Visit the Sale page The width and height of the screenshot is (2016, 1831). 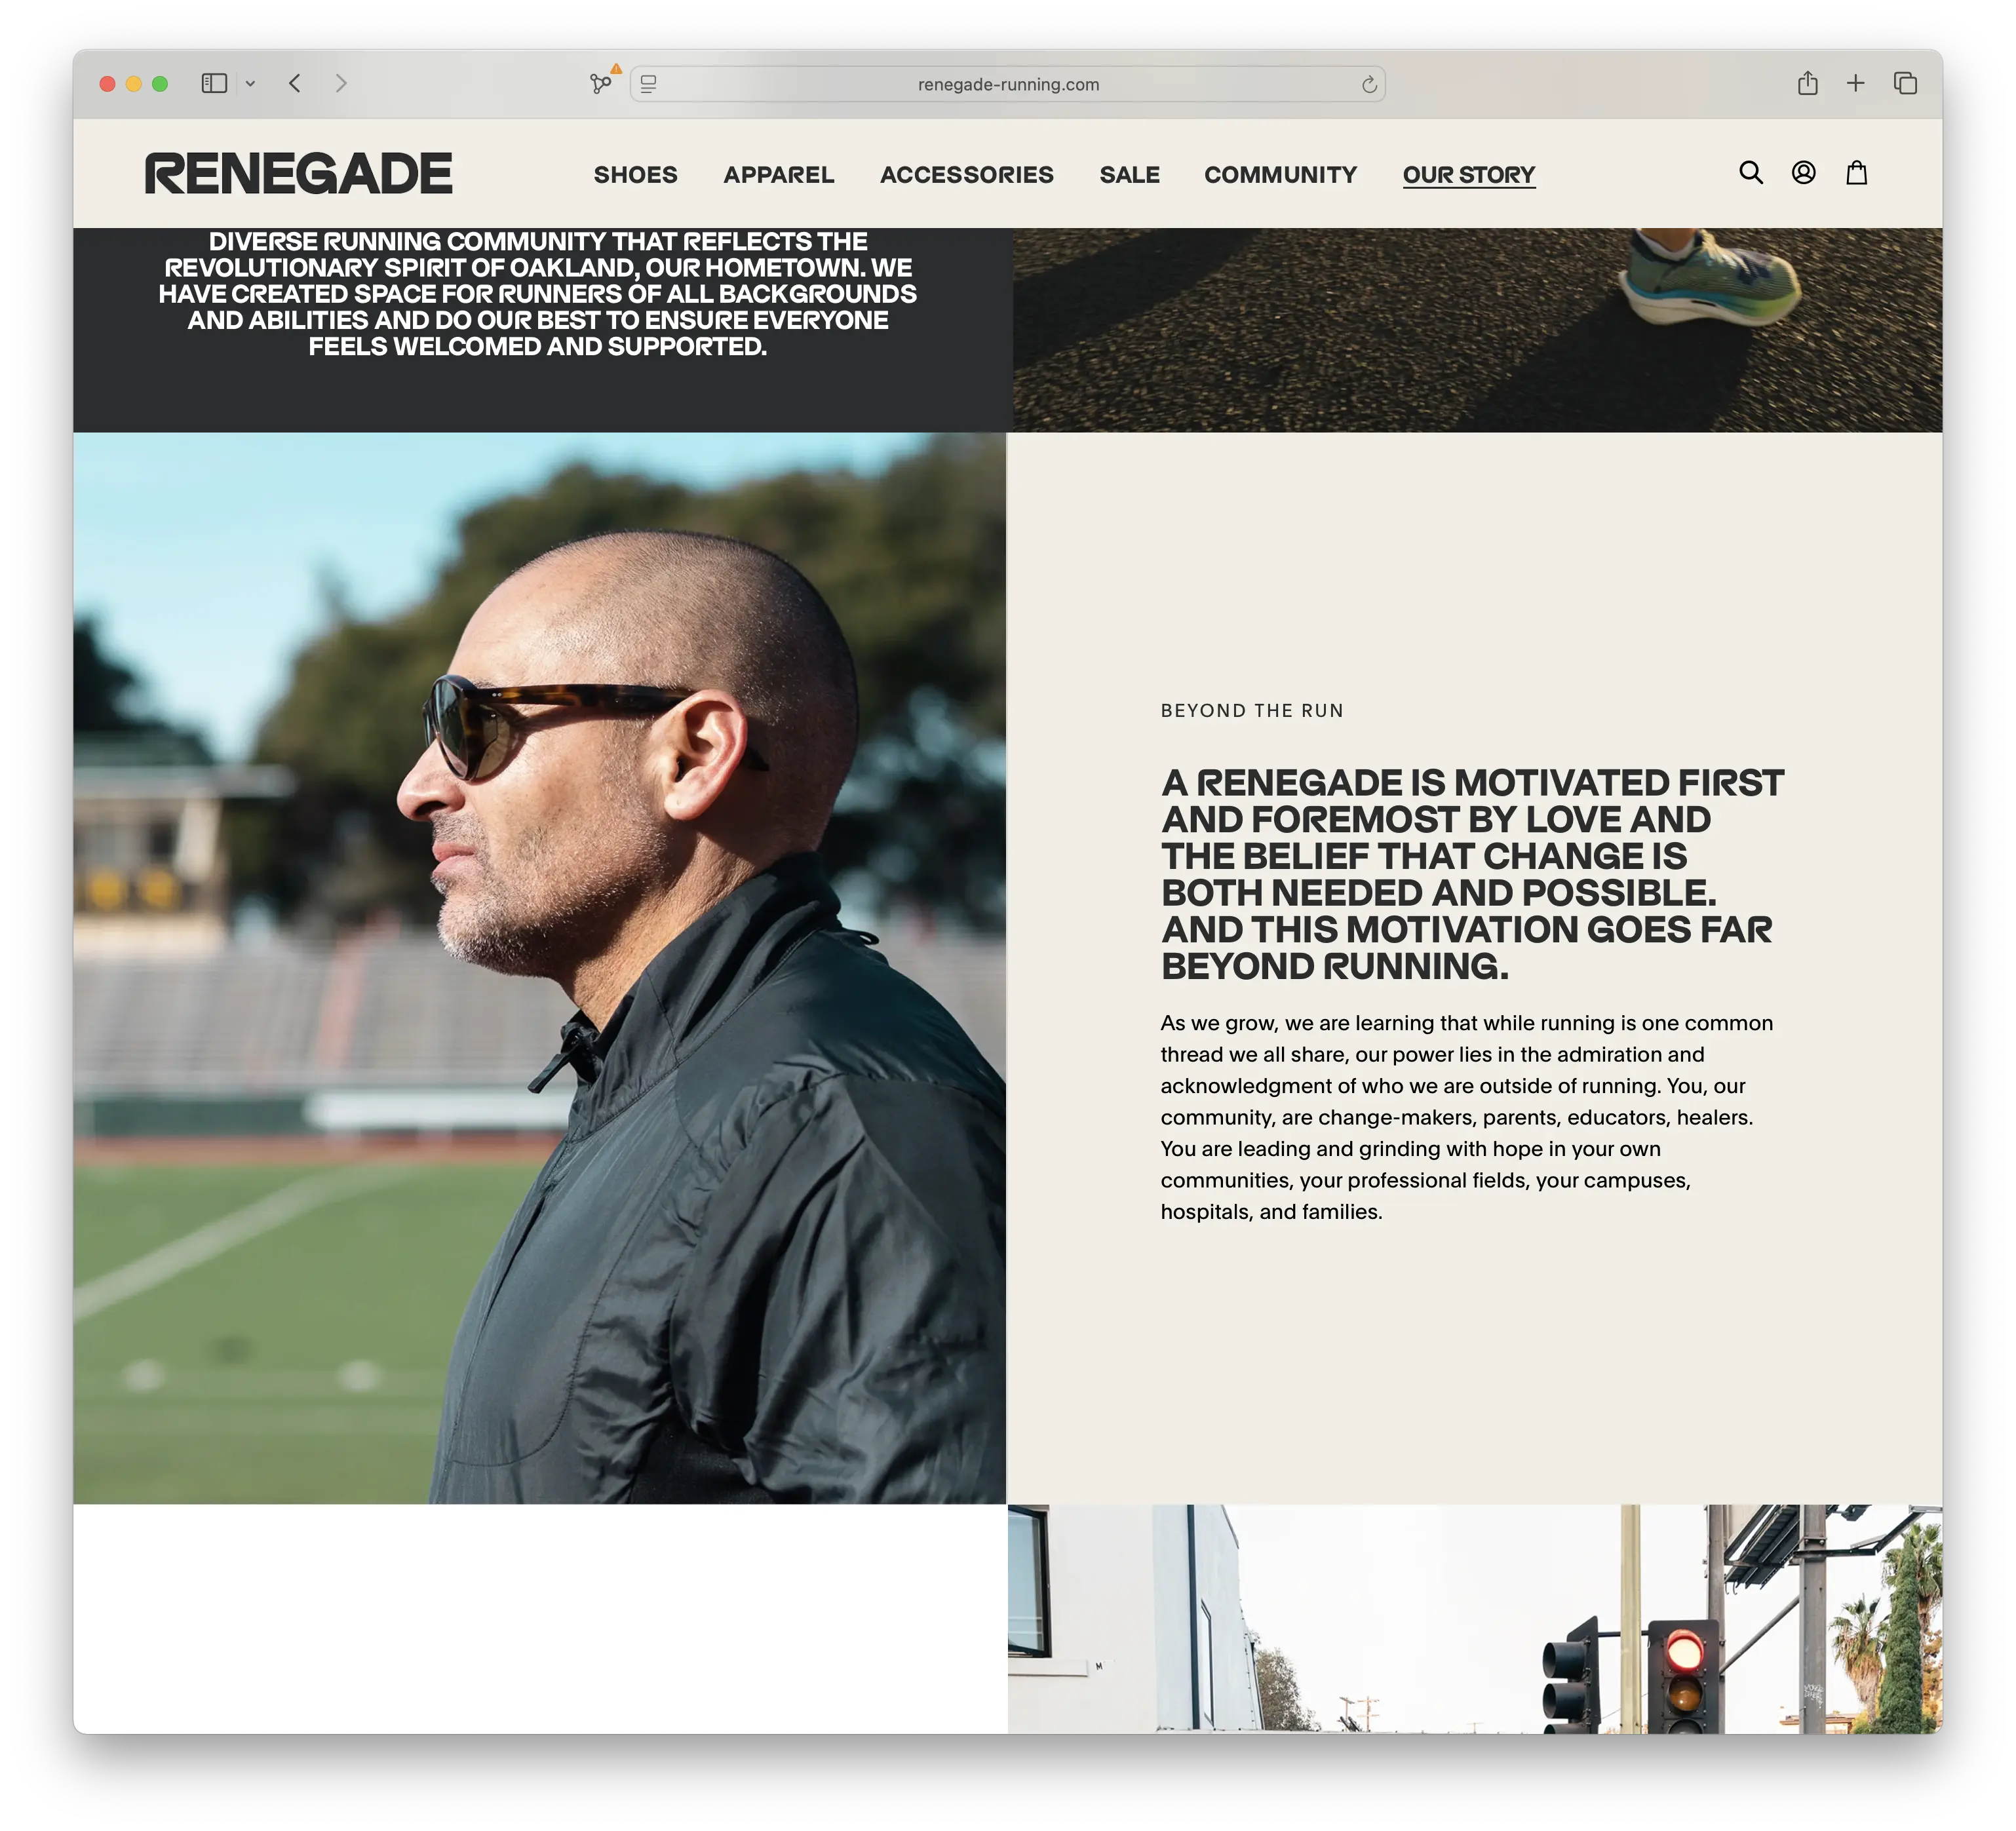(1129, 175)
